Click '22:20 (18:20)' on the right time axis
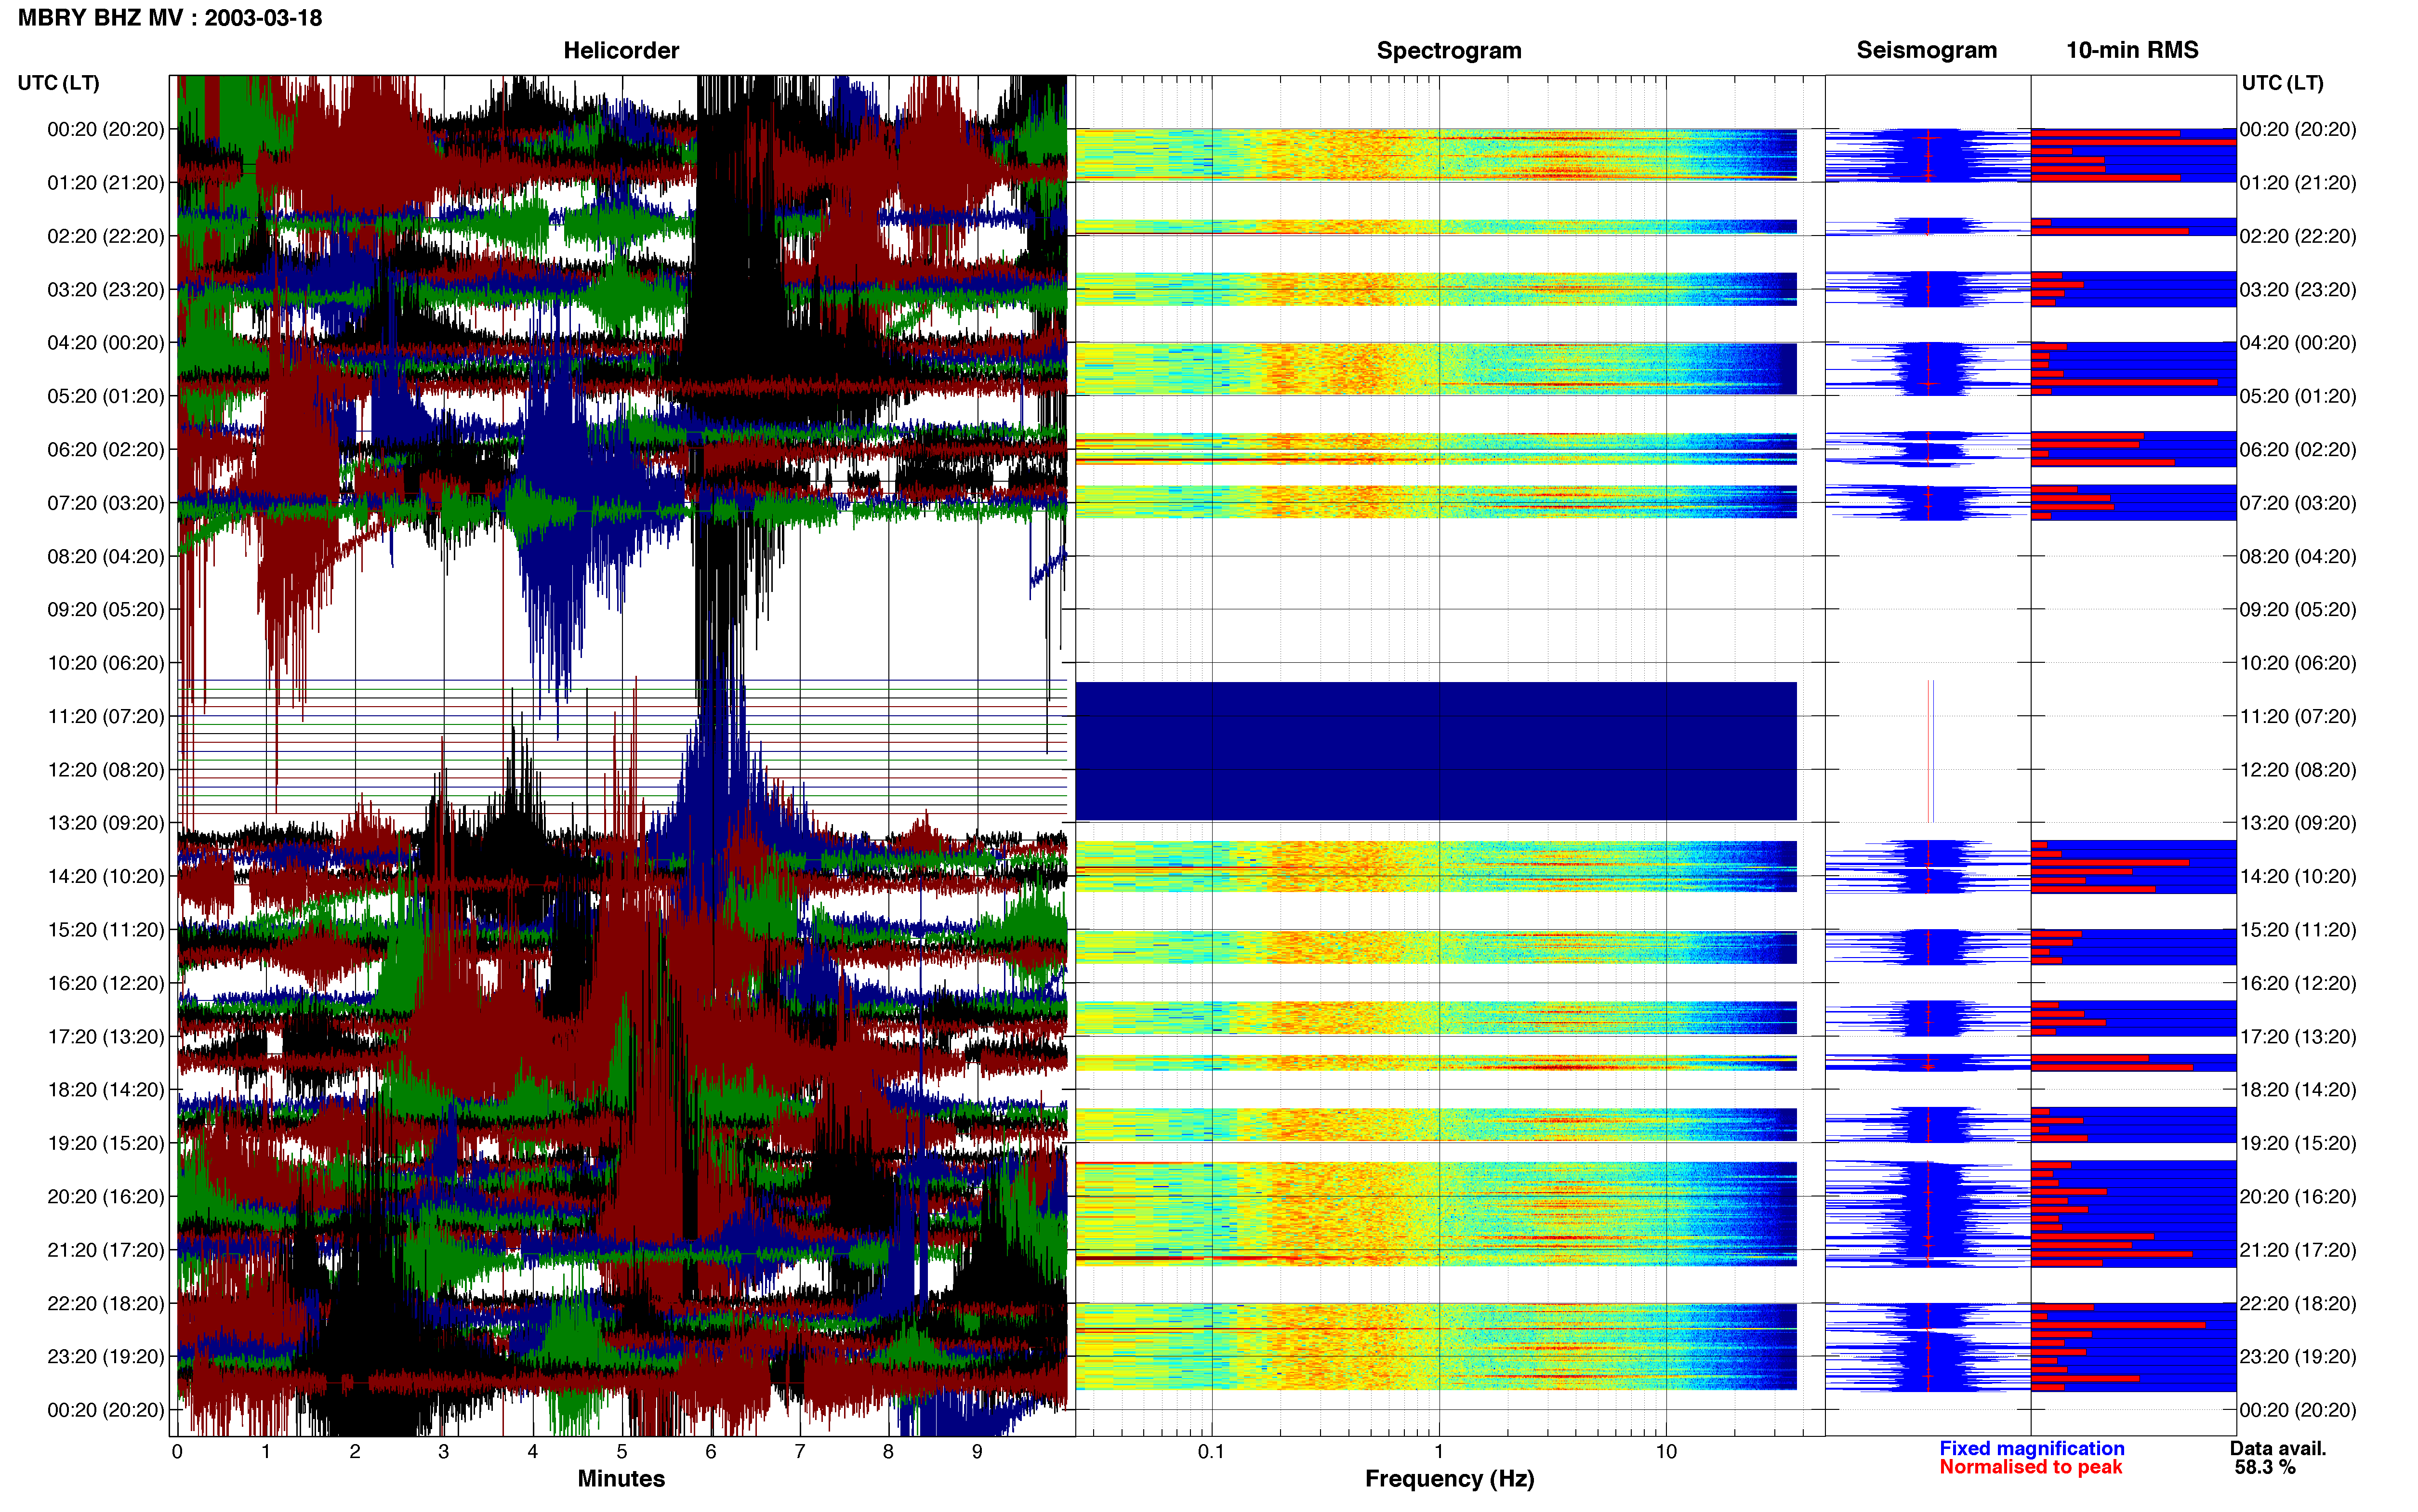The width and height of the screenshot is (2418, 1512). 2298,1304
